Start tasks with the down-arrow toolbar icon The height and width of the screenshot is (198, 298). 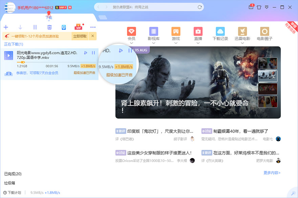pyautogui.click(x=20, y=27)
